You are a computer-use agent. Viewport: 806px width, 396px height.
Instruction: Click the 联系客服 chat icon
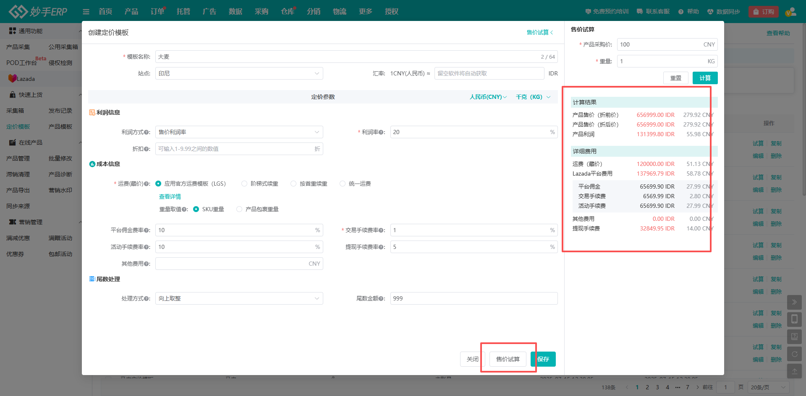(x=640, y=12)
